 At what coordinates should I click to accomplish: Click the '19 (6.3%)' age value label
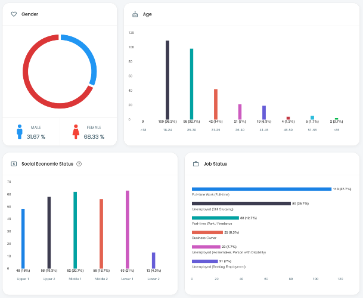264,122
